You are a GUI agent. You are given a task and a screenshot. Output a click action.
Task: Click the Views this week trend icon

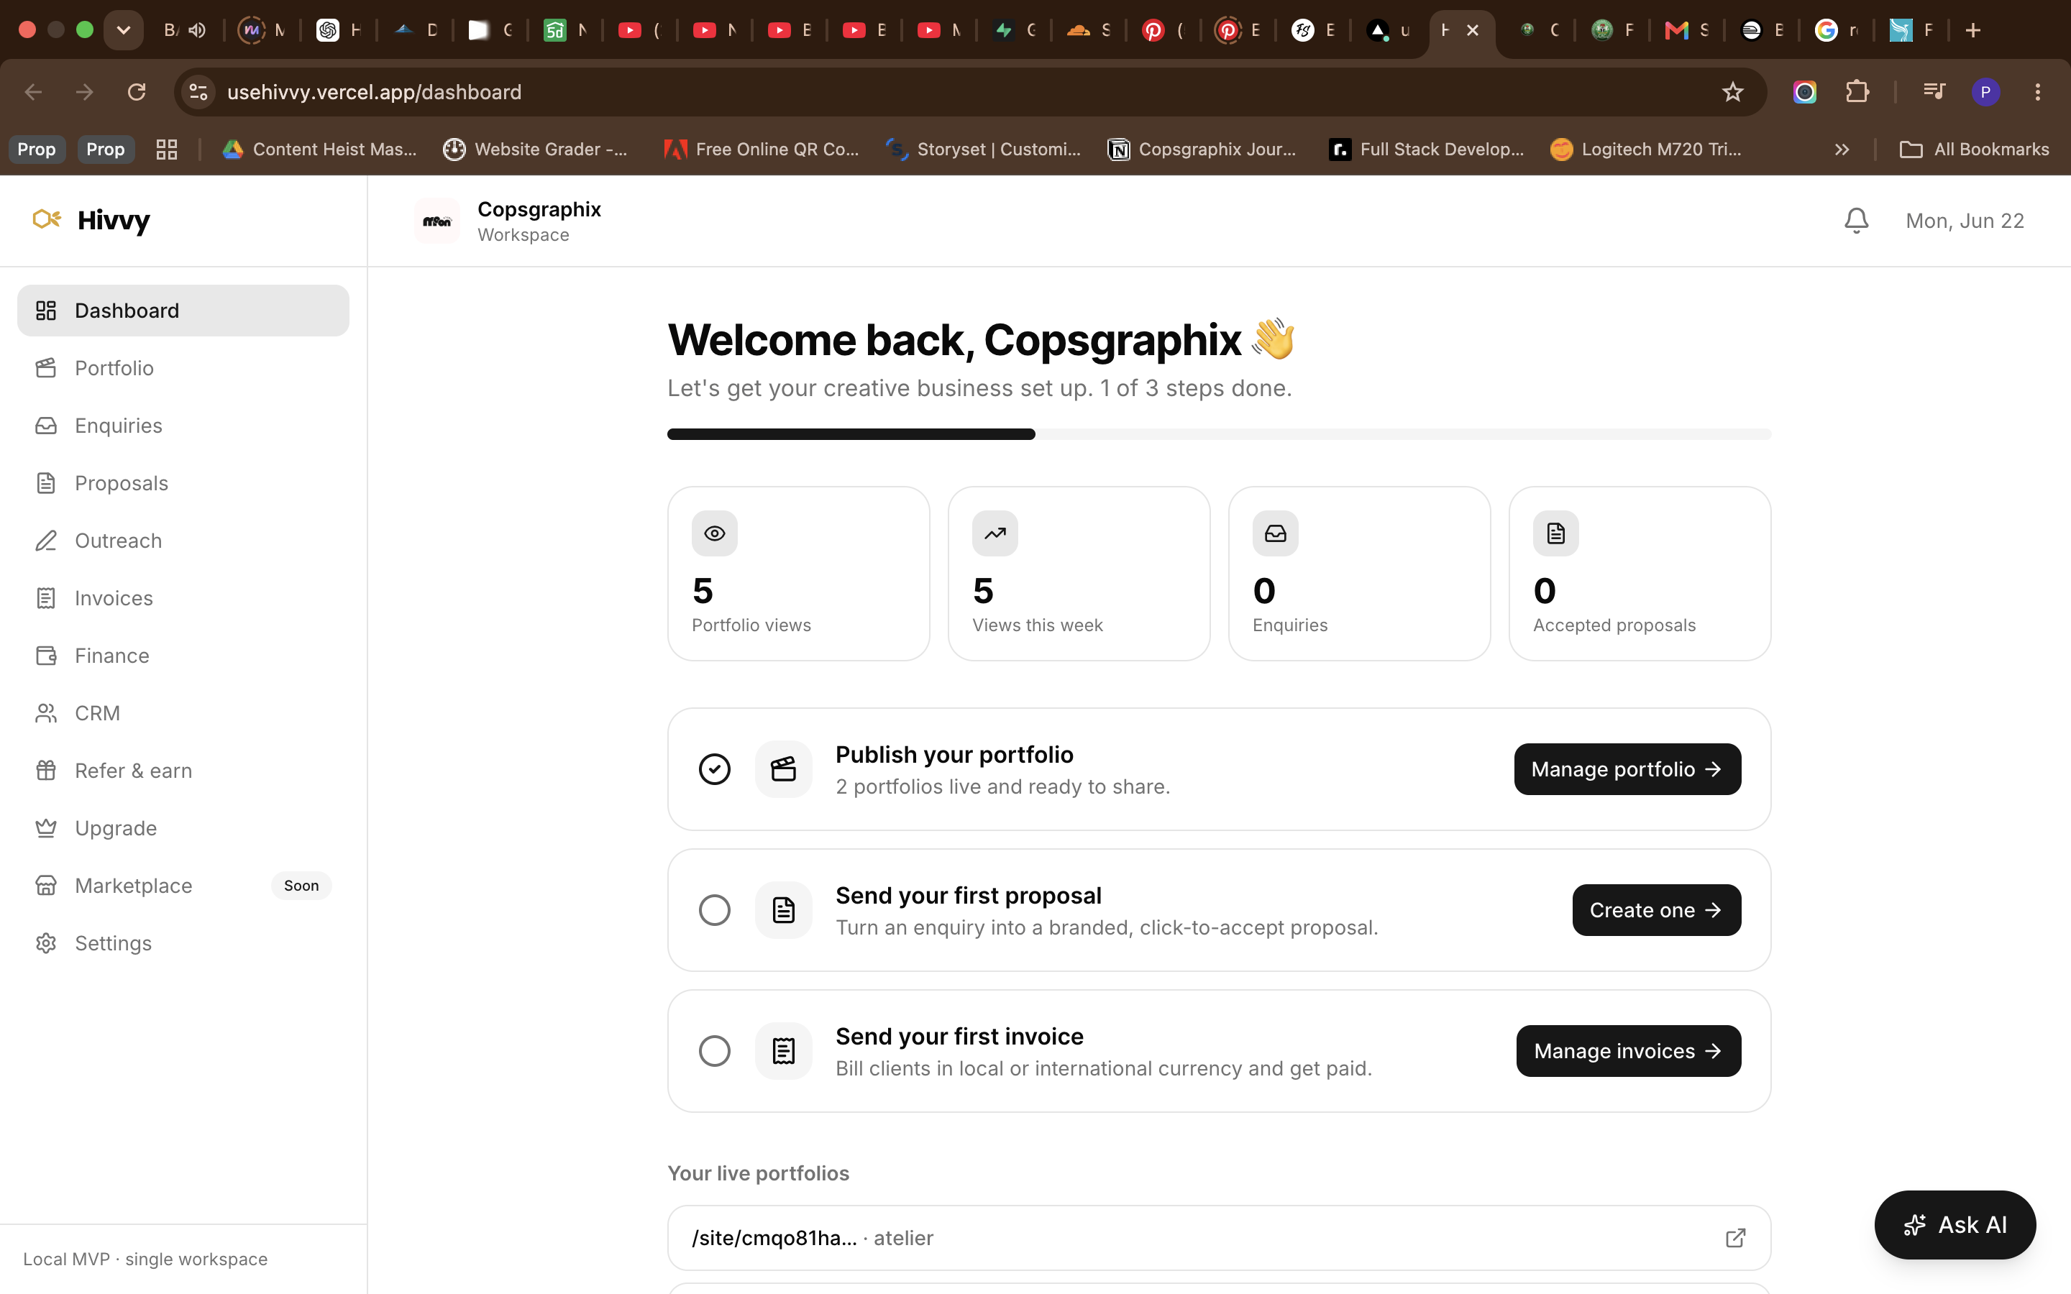click(x=995, y=533)
